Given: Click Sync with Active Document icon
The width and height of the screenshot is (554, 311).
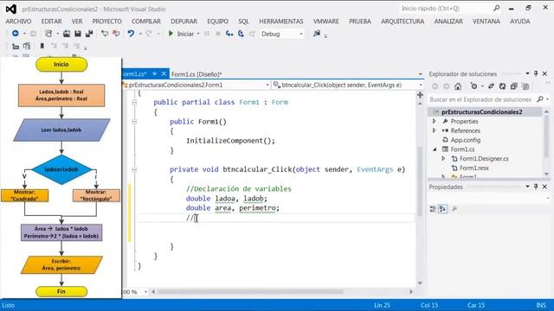Looking at the screenshot, I should pyautogui.click(x=491, y=86).
